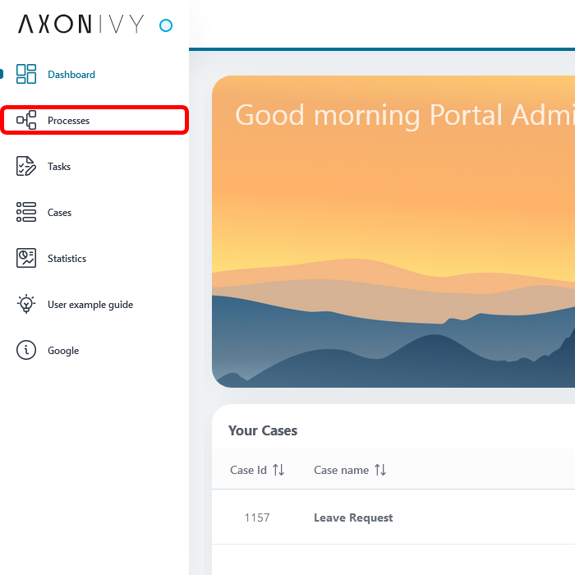This screenshot has height=575, width=575.
Task: Select case id 1157
Action: point(257,517)
